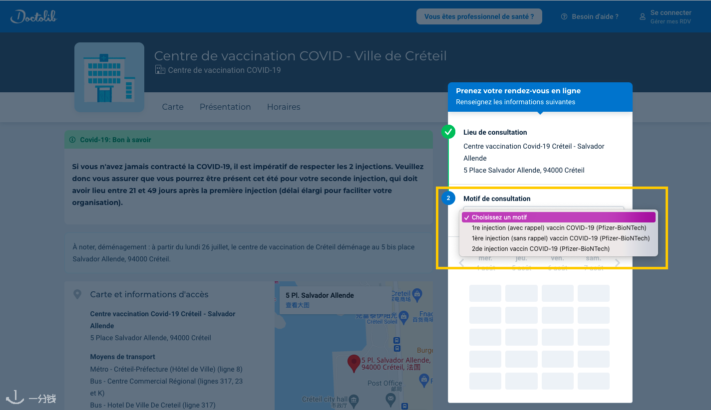The image size is (711, 410).
Task: Click the Doctolib logo
Action: 33,16
